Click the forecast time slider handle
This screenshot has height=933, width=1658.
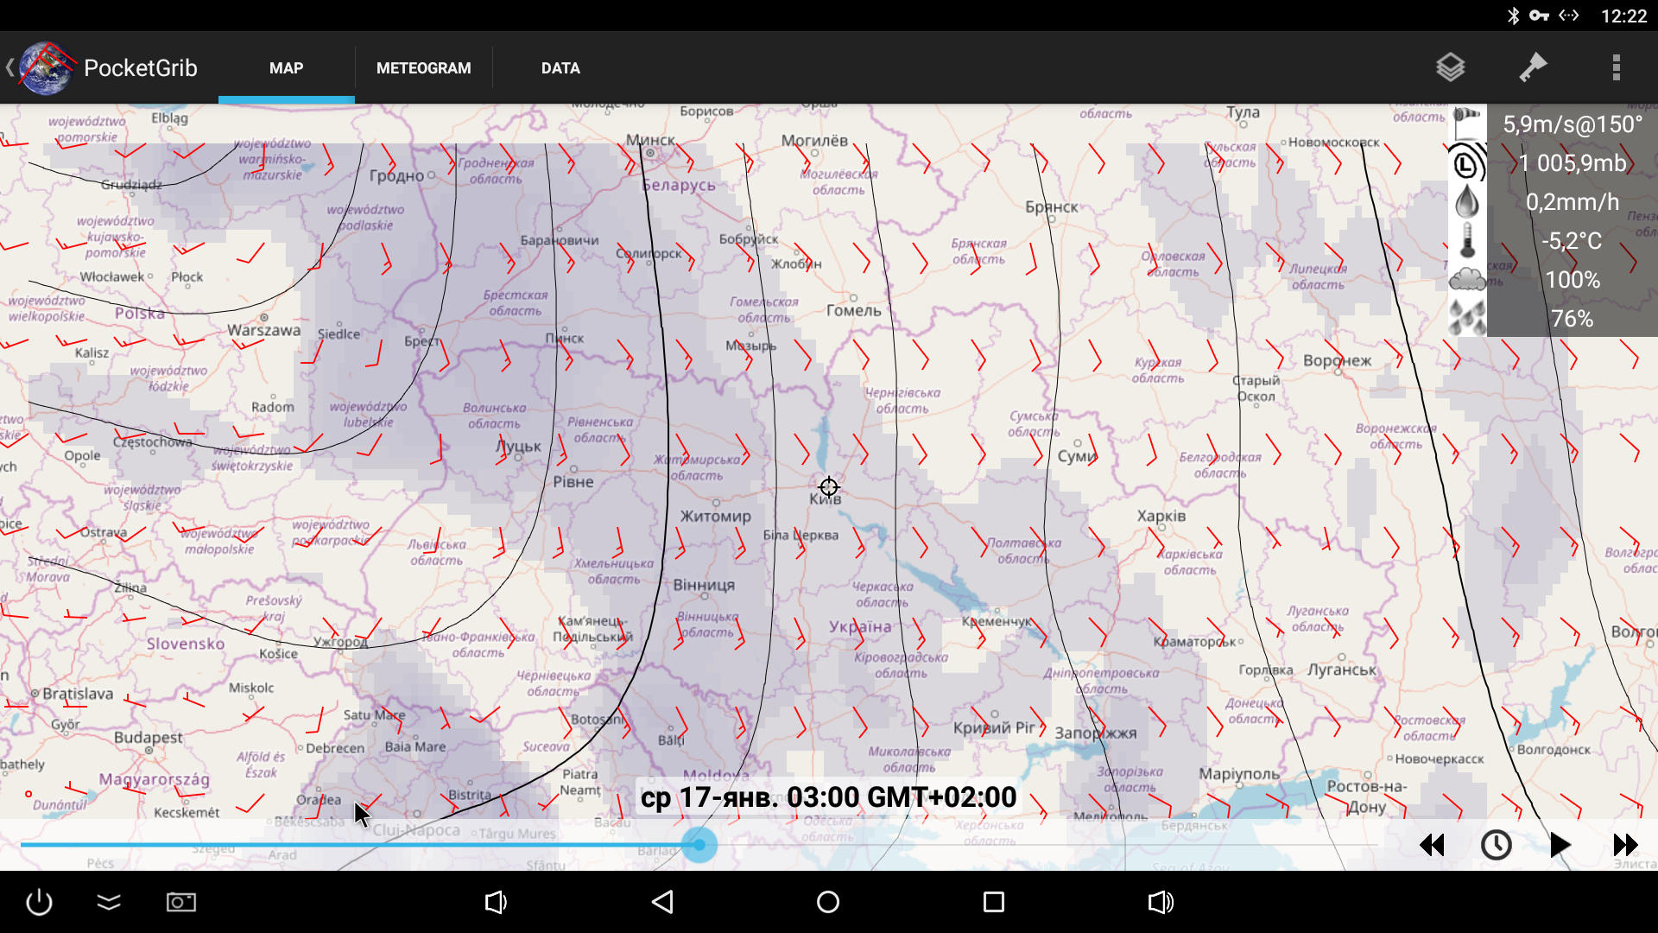point(699,844)
